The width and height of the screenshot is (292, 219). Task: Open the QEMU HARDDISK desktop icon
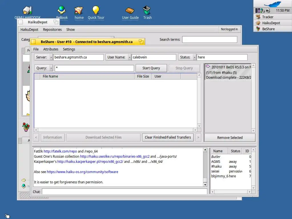27,10
